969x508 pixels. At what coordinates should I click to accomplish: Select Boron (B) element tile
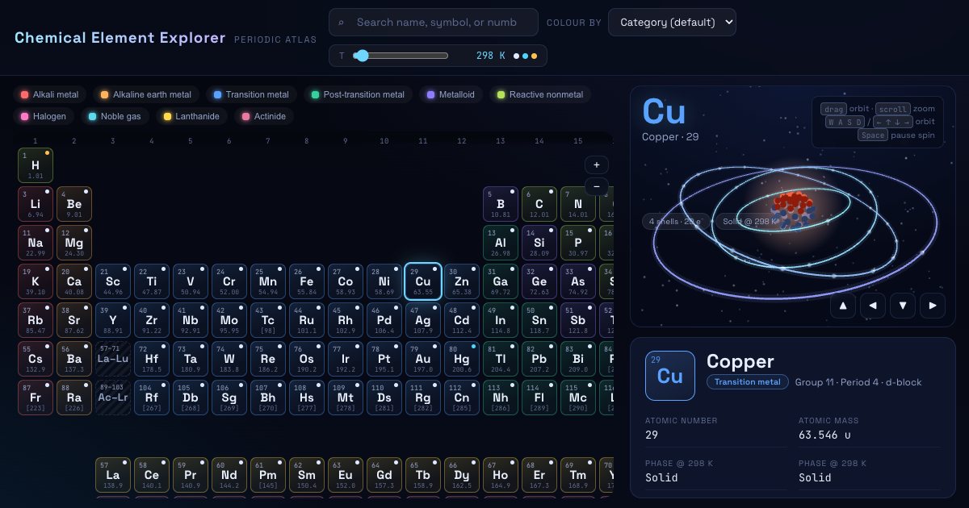click(x=501, y=204)
